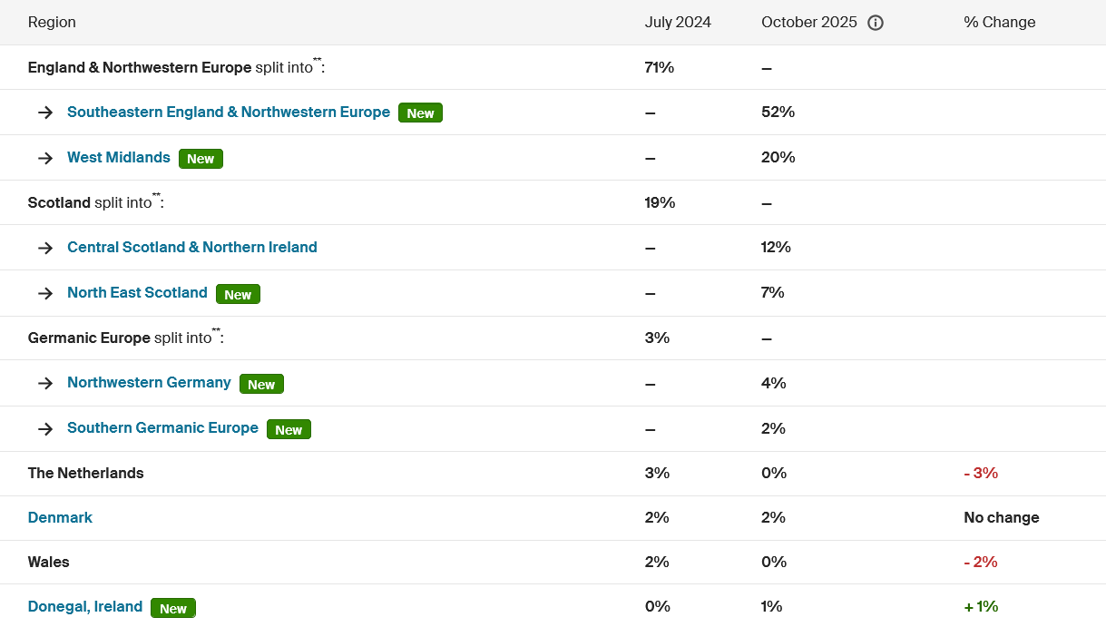1106x627 pixels.
Task: Open the North East Scotland link
Action: [137, 292]
